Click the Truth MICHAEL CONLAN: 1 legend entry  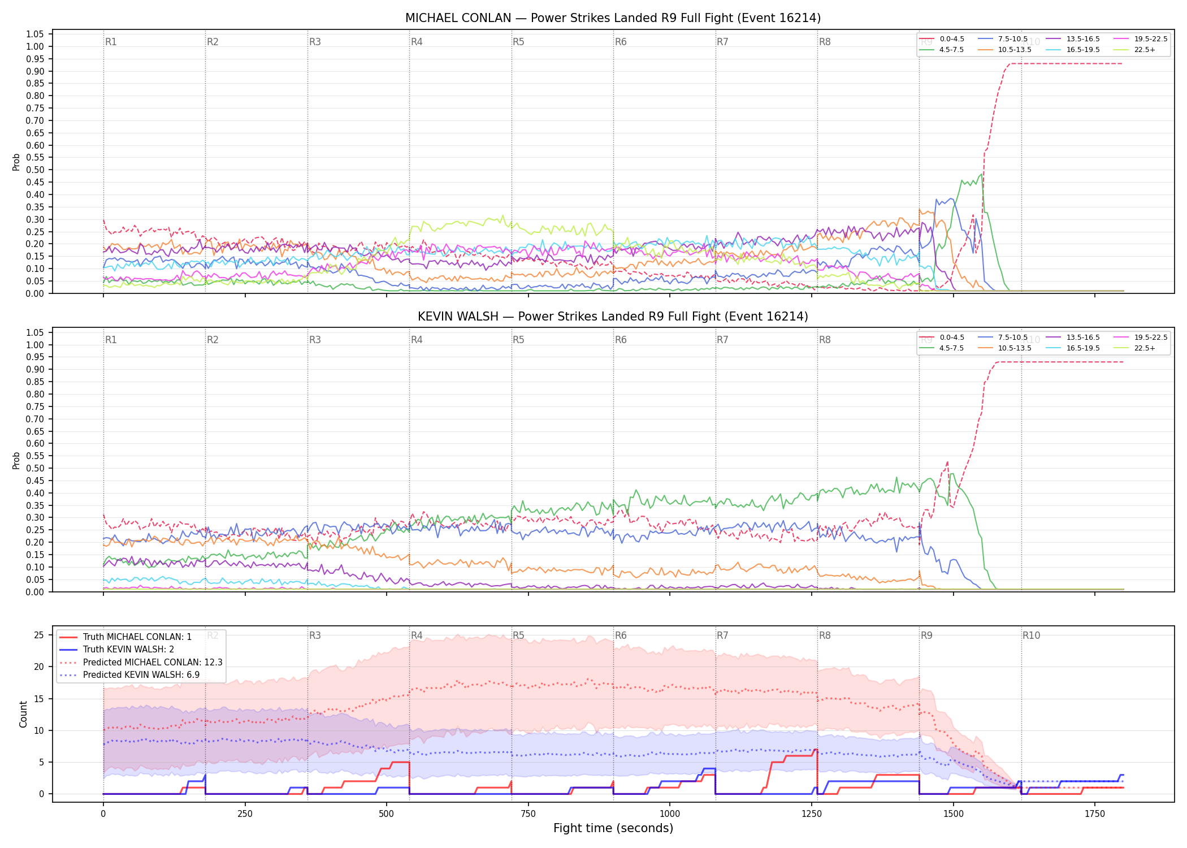tap(125, 637)
